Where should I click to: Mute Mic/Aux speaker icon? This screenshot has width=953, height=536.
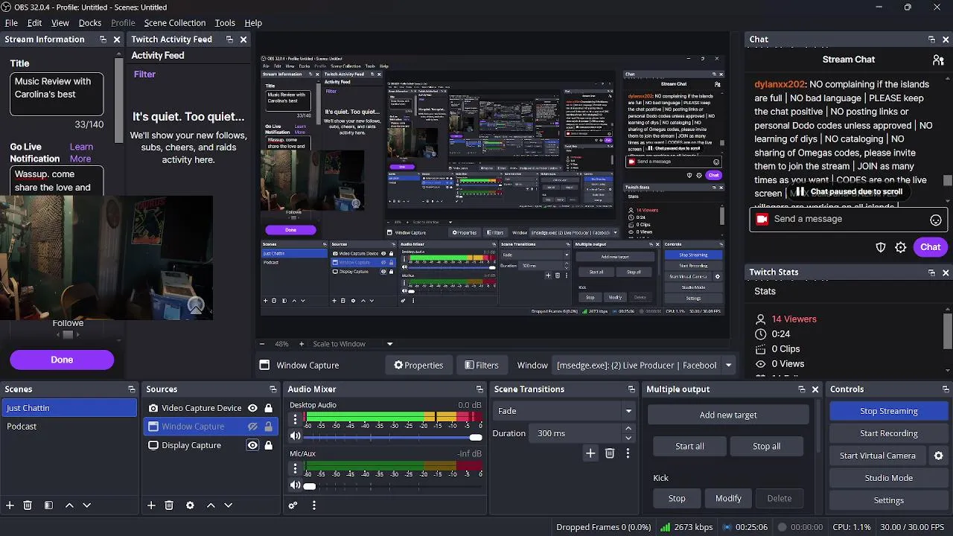point(296,485)
